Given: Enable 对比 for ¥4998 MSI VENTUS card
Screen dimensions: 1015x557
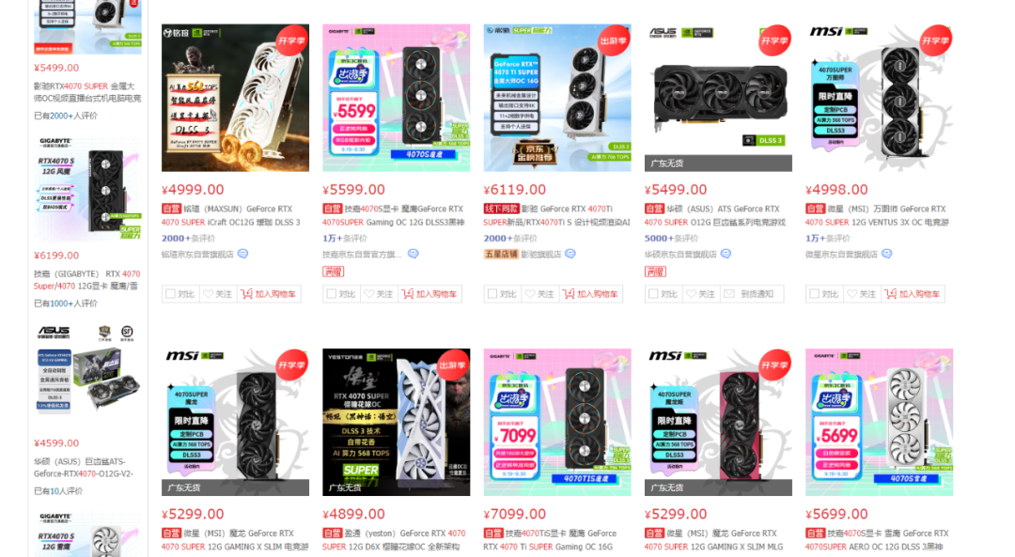Looking at the screenshot, I should [x=814, y=294].
